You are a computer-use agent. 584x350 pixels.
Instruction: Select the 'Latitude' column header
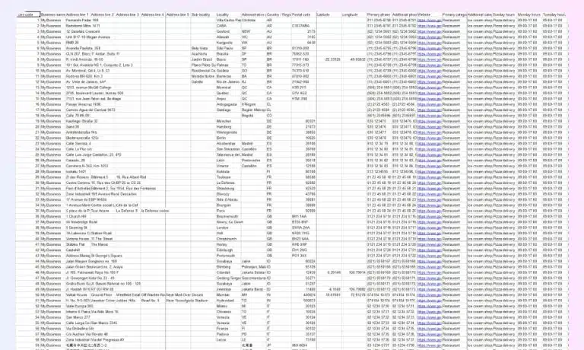[323, 14]
